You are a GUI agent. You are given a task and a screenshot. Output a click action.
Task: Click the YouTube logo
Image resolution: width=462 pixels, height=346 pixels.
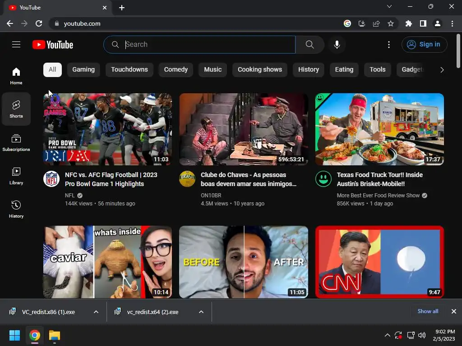tap(53, 45)
